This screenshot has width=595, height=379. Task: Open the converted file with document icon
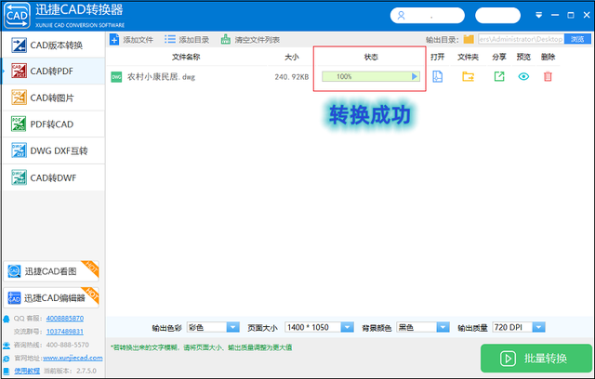coord(438,76)
